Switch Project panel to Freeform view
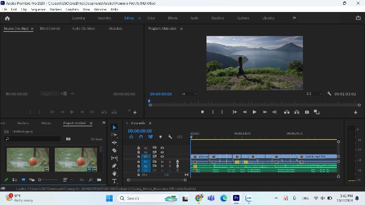Viewport: 365px width, 205px height. (x=32, y=179)
